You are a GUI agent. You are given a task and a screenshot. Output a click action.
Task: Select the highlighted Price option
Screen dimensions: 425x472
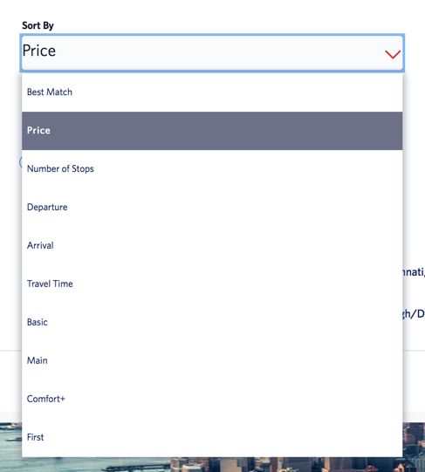[x=212, y=131]
